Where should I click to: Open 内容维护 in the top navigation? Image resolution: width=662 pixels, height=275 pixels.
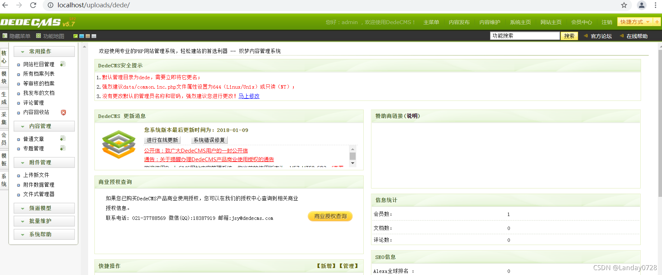[490, 22]
